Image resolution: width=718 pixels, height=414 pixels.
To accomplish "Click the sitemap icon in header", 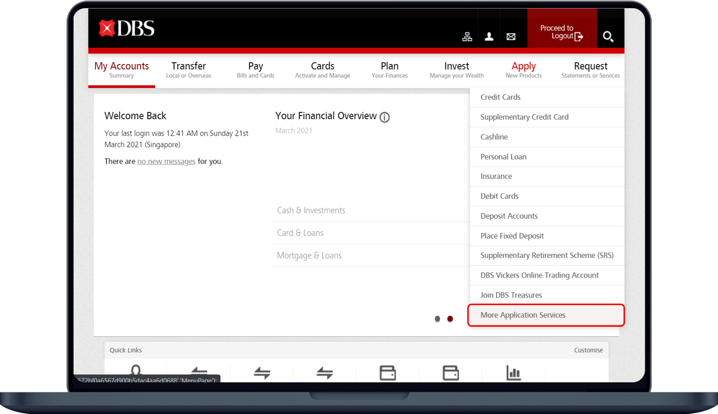I will pos(467,37).
